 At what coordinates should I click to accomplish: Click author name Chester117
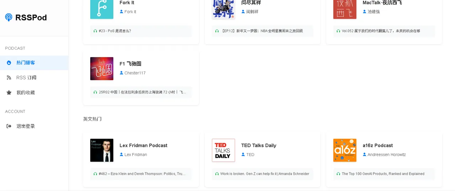pos(135,73)
